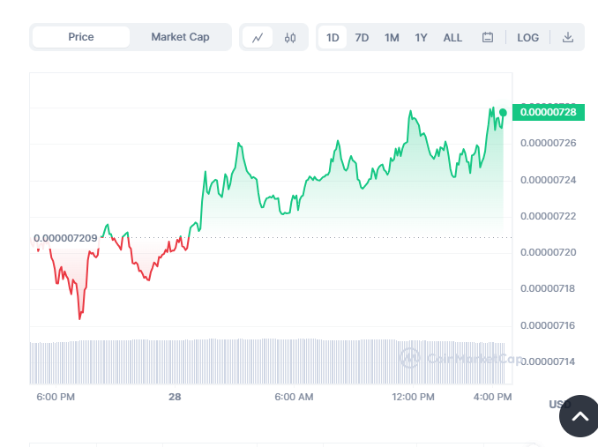Viewport: 598px width, 447px height.
Task: Choose the 1D time range
Action: (333, 37)
